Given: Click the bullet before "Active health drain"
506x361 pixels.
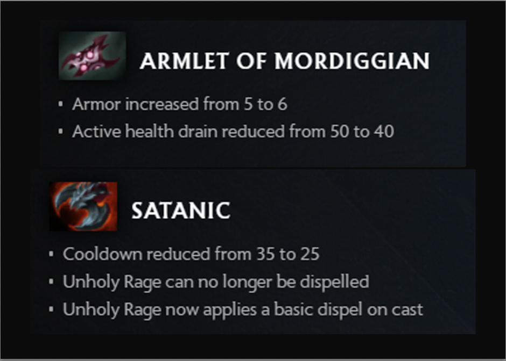Looking at the screenshot, I should tap(61, 131).
